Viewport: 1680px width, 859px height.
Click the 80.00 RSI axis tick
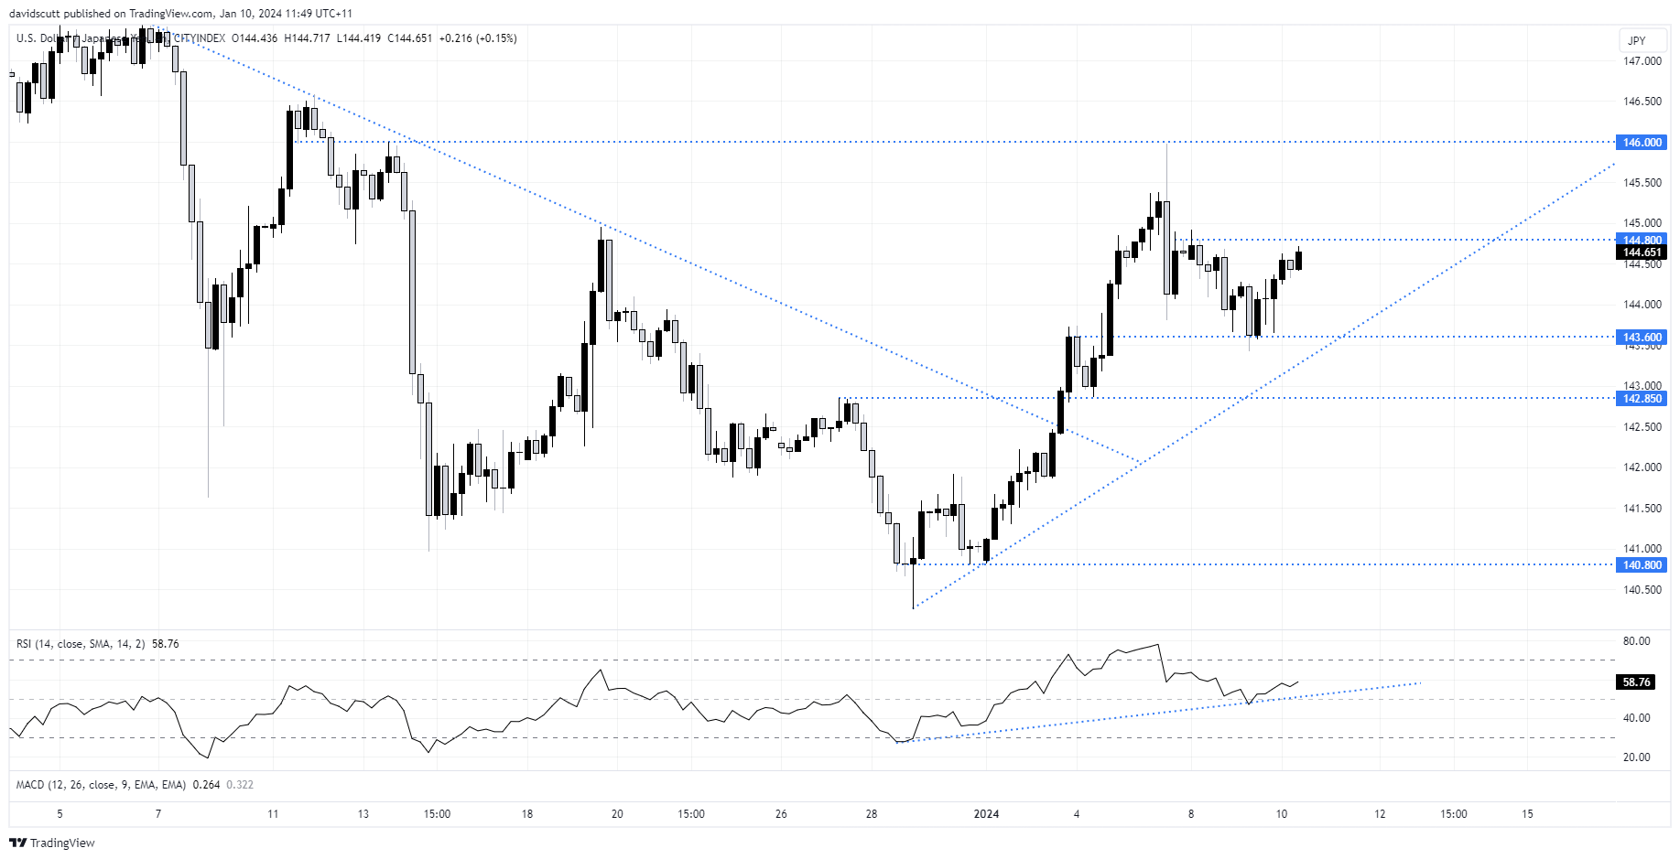(1636, 641)
